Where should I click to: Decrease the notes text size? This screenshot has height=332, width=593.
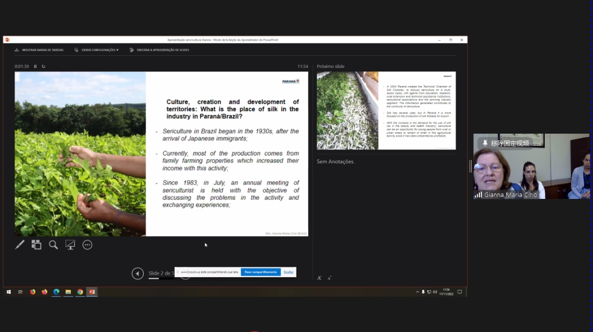pos(329,278)
